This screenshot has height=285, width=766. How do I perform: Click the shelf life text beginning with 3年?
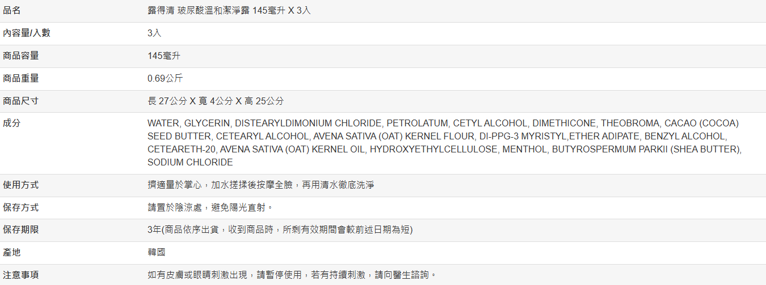pos(280,229)
